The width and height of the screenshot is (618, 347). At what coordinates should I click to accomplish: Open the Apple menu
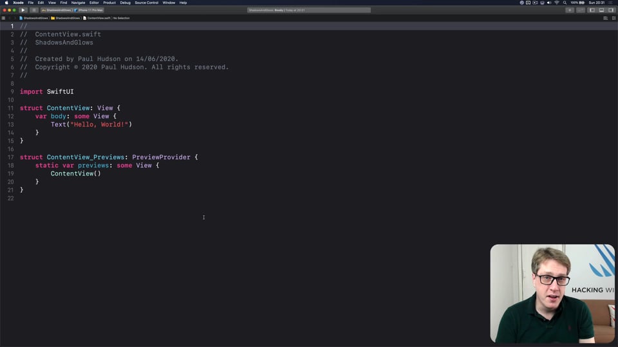(x=6, y=3)
